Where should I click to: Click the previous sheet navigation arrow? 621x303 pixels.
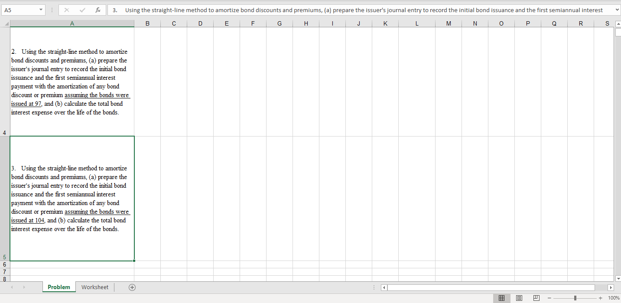(12, 287)
